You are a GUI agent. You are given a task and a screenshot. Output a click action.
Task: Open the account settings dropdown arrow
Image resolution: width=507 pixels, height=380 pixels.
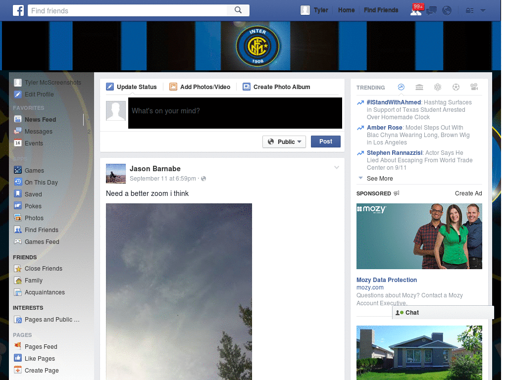[x=483, y=10]
